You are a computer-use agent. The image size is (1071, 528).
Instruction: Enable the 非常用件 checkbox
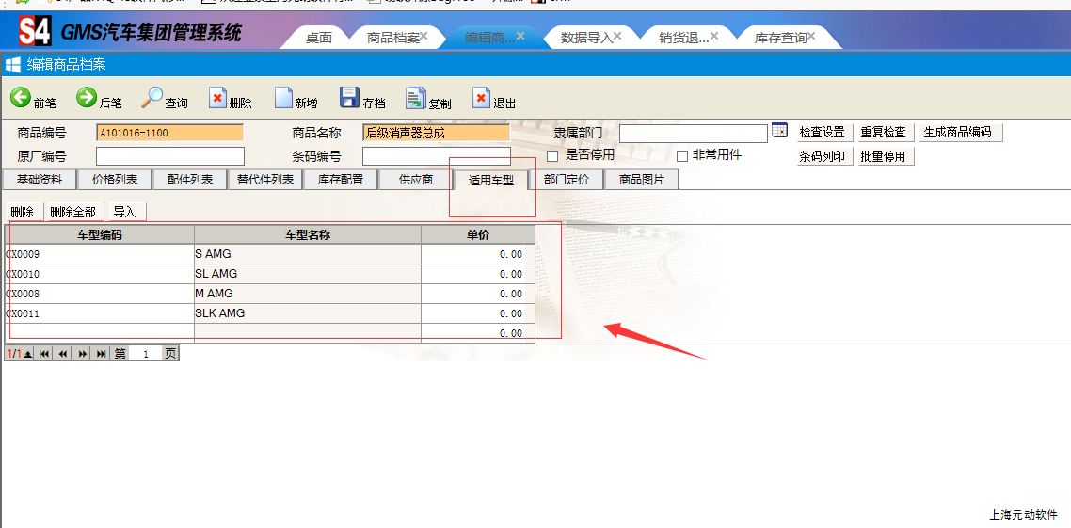tap(683, 156)
